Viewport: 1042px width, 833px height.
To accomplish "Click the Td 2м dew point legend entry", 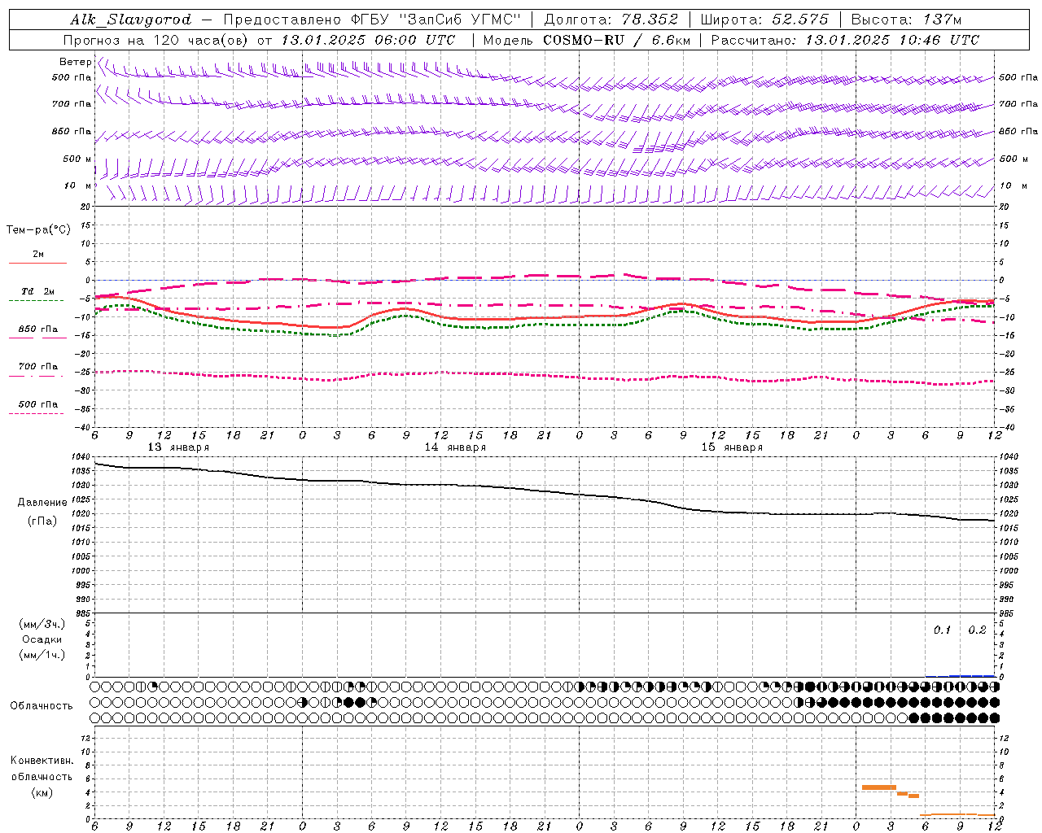I will click(37, 291).
